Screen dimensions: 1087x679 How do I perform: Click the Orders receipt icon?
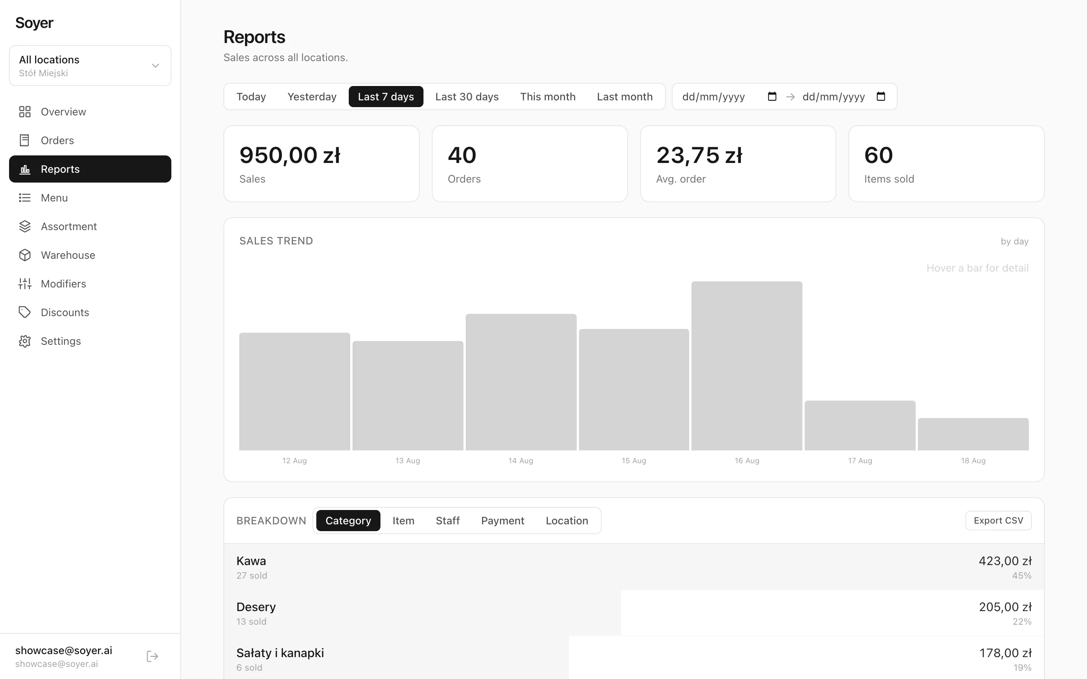click(25, 141)
